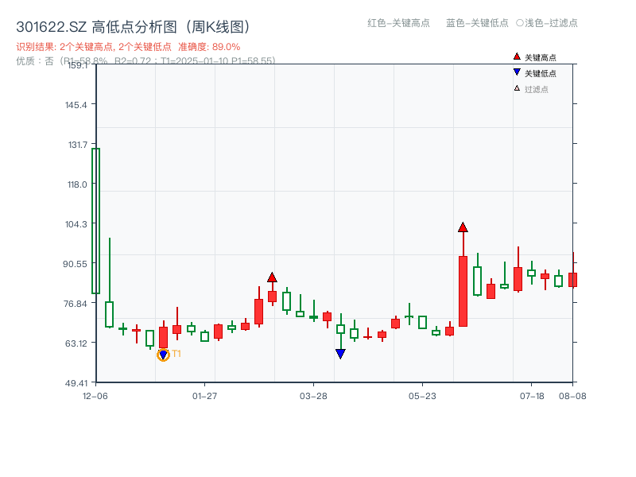Click the 07-18 date label on x-axis
This screenshot has width=636, height=477.
[533, 394]
